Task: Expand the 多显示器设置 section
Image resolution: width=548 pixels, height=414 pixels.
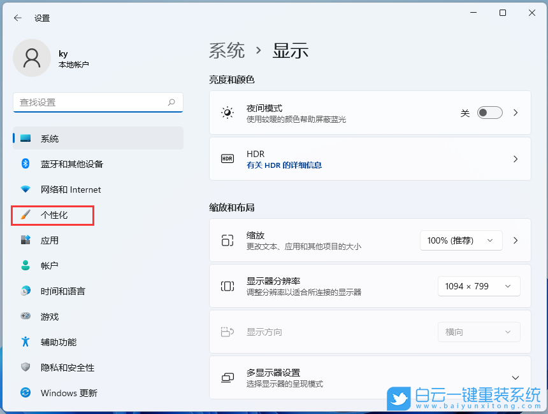Action: [516, 378]
